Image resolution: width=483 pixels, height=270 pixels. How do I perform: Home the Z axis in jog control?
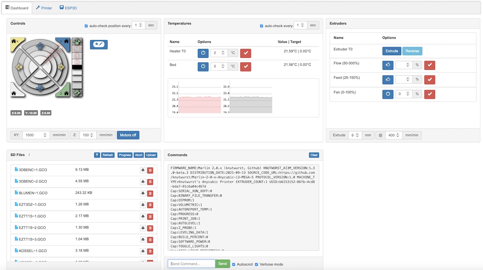tap(65, 93)
